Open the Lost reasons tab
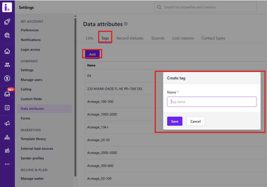The height and width of the screenshot is (187, 267). [183, 38]
